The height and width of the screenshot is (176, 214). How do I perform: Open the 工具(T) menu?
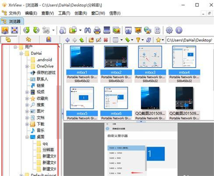point(64,13)
